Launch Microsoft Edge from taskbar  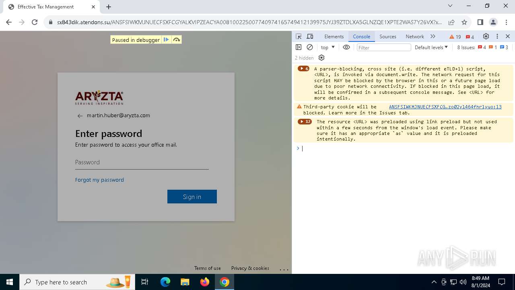coord(165,282)
